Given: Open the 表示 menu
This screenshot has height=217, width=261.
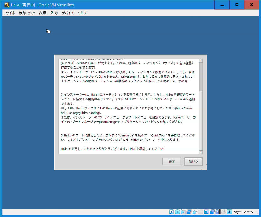Looking at the screenshot, I should click(43, 13).
